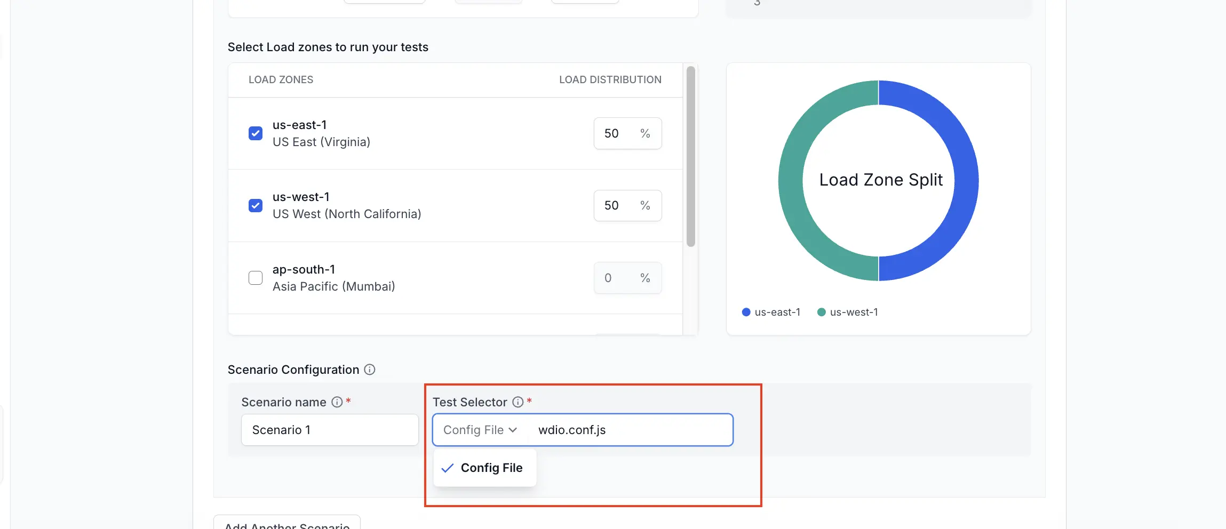Open the Config File type dropdown
The height and width of the screenshot is (529, 1226).
pyautogui.click(x=479, y=430)
